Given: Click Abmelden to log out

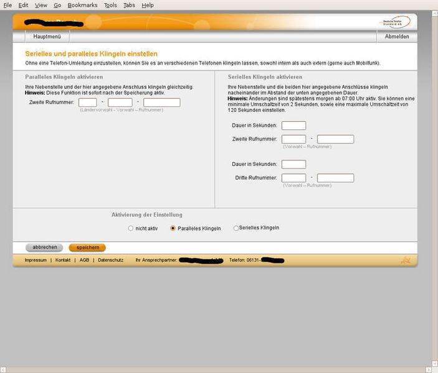Looking at the screenshot, I should pos(397,37).
